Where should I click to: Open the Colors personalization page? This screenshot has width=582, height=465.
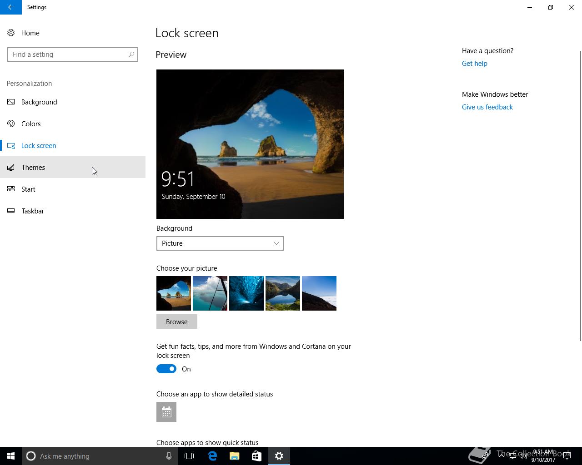[x=73, y=124]
